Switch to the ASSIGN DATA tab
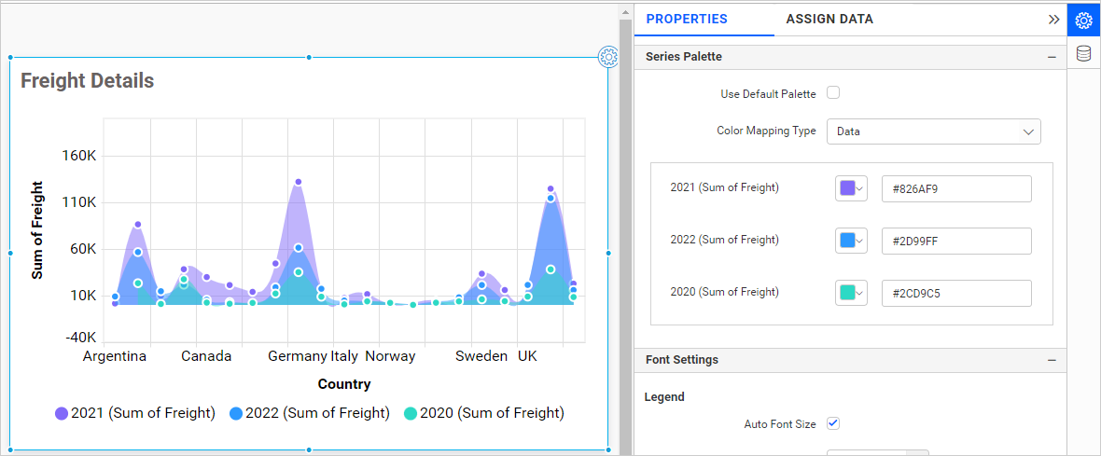 (829, 20)
